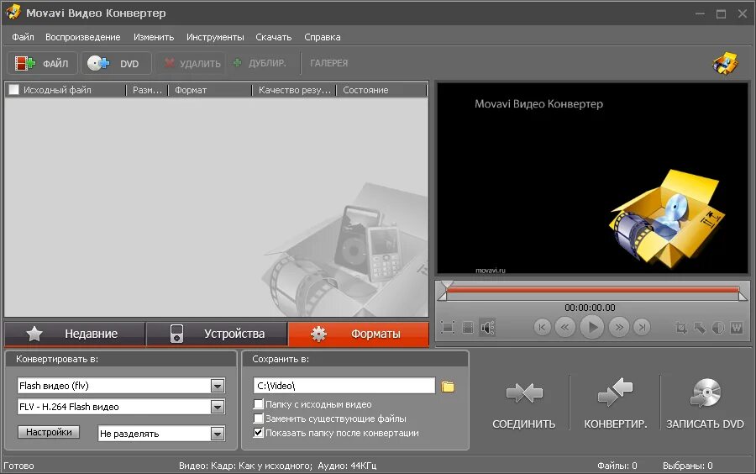Uncheck Показать папку после конвертации
The width and height of the screenshot is (756, 474).
(259, 433)
